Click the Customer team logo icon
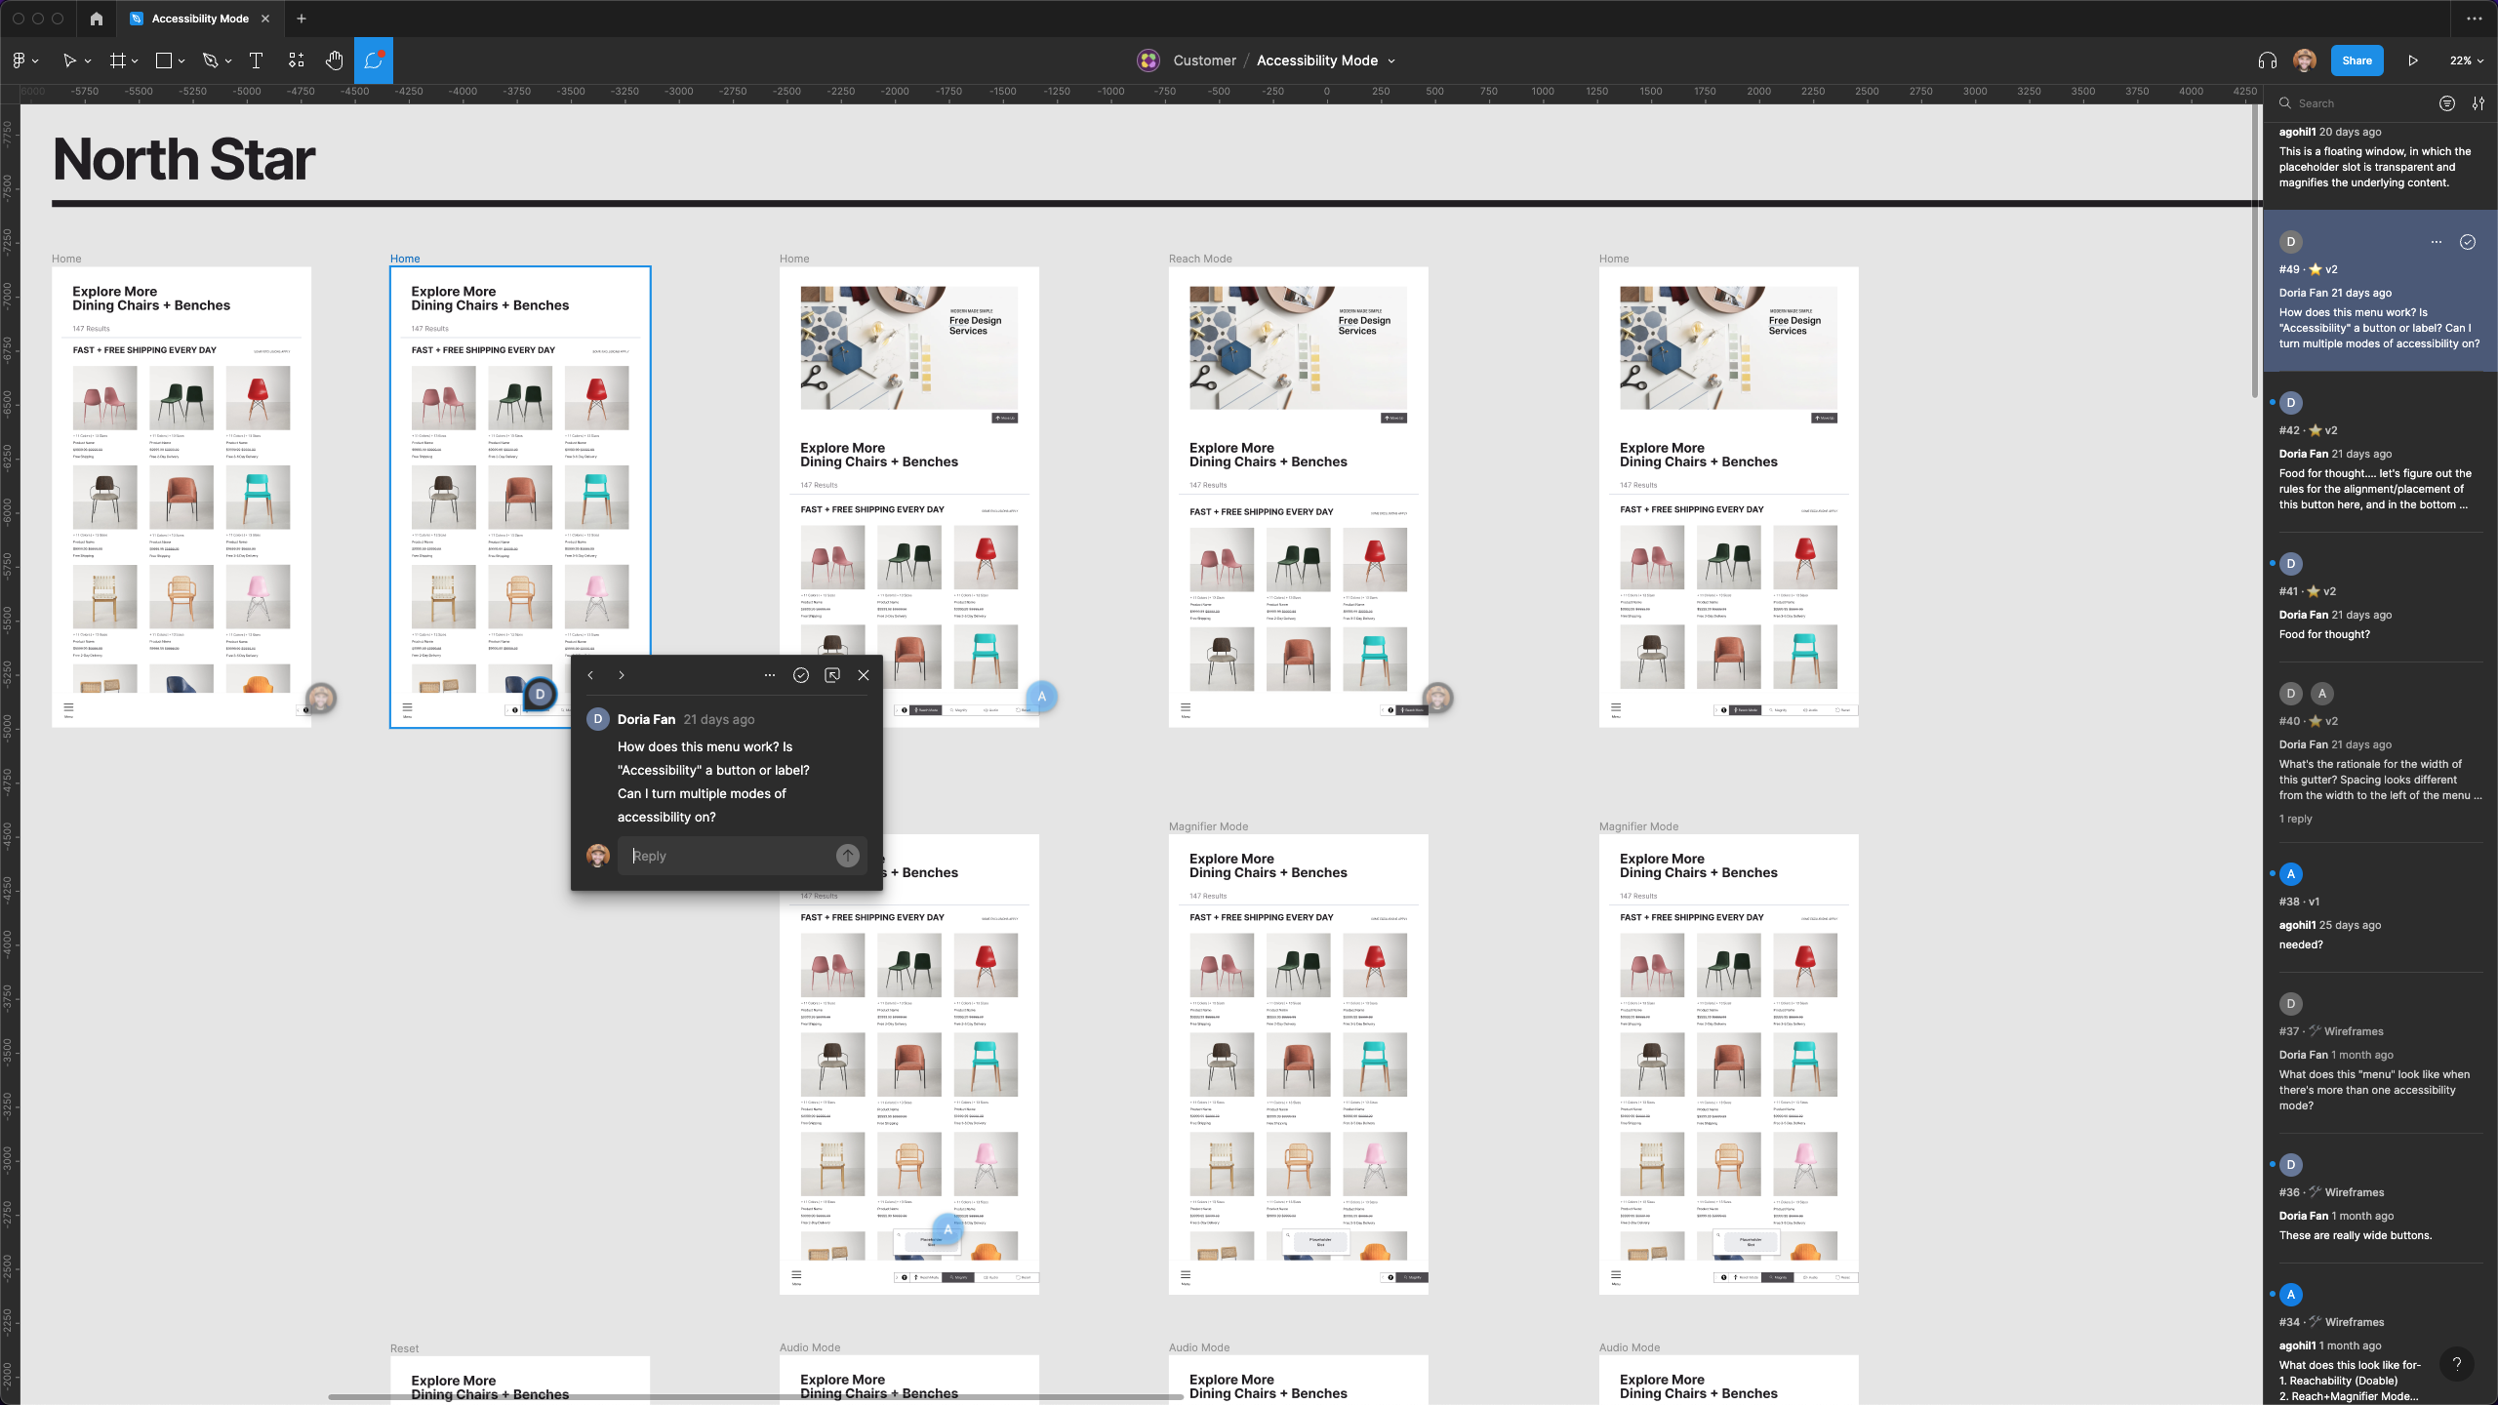The image size is (2498, 1405). tap(1148, 60)
